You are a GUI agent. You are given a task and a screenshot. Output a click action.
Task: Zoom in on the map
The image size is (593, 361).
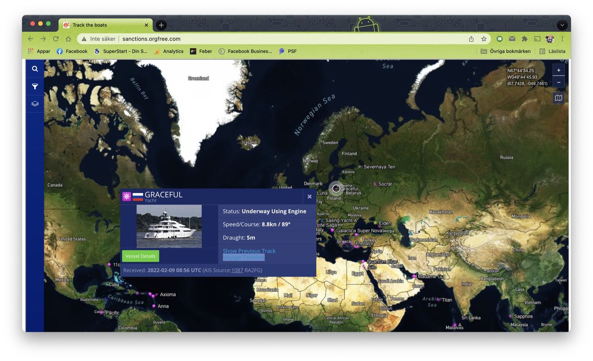[x=559, y=70]
